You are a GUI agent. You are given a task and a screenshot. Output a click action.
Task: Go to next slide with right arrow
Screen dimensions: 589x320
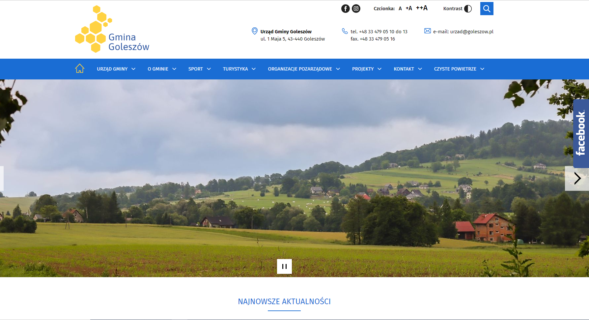click(x=577, y=178)
